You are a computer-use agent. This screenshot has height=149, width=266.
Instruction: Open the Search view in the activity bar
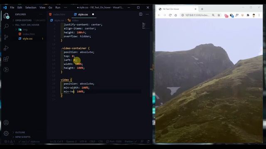pos(6,26)
